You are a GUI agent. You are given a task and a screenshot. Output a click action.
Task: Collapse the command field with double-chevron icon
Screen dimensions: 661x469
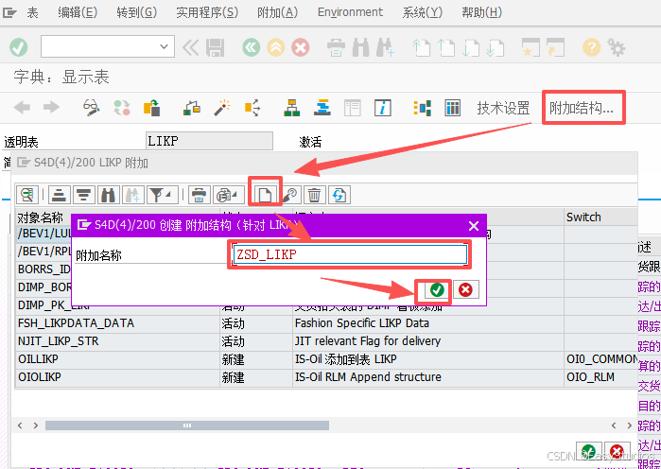click(x=190, y=47)
